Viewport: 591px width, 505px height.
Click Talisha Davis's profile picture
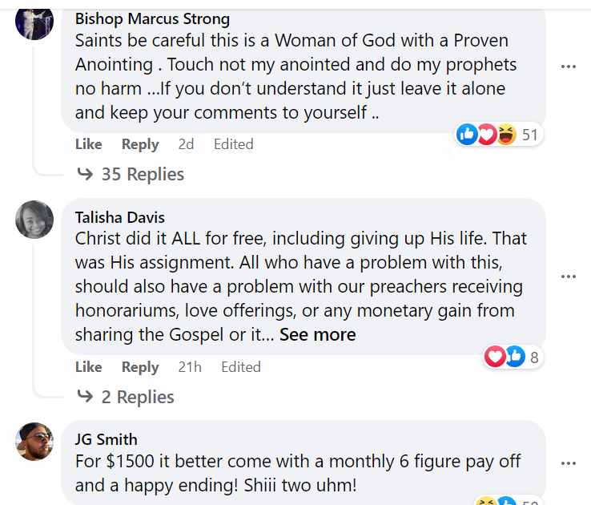click(x=34, y=220)
